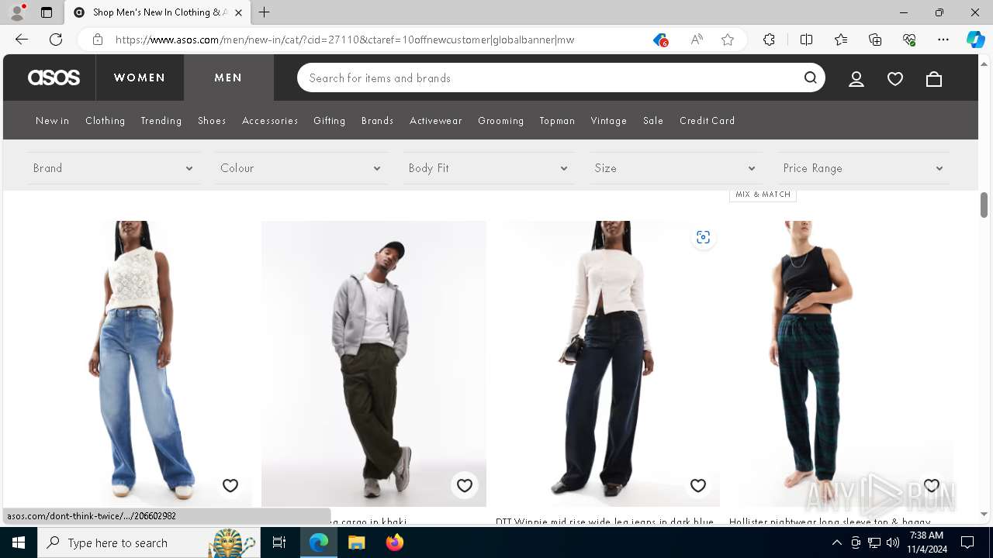
Task: Open the My Account person icon
Action: tap(856, 78)
